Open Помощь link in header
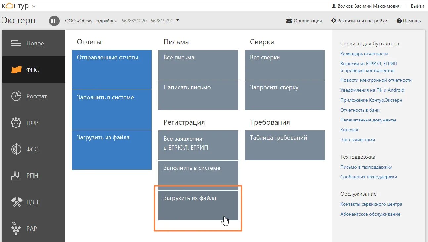This screenshot has width=428, height=242. coord(412,21)
